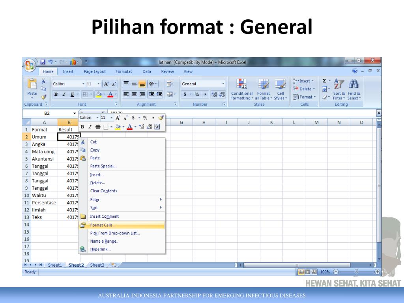
Task: Click the Office button orb
Action: [29, 65]
